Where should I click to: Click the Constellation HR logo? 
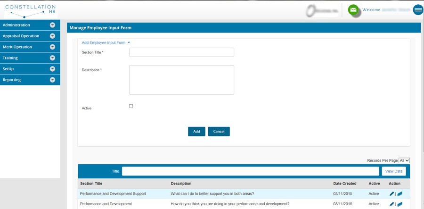click(31, 11)
